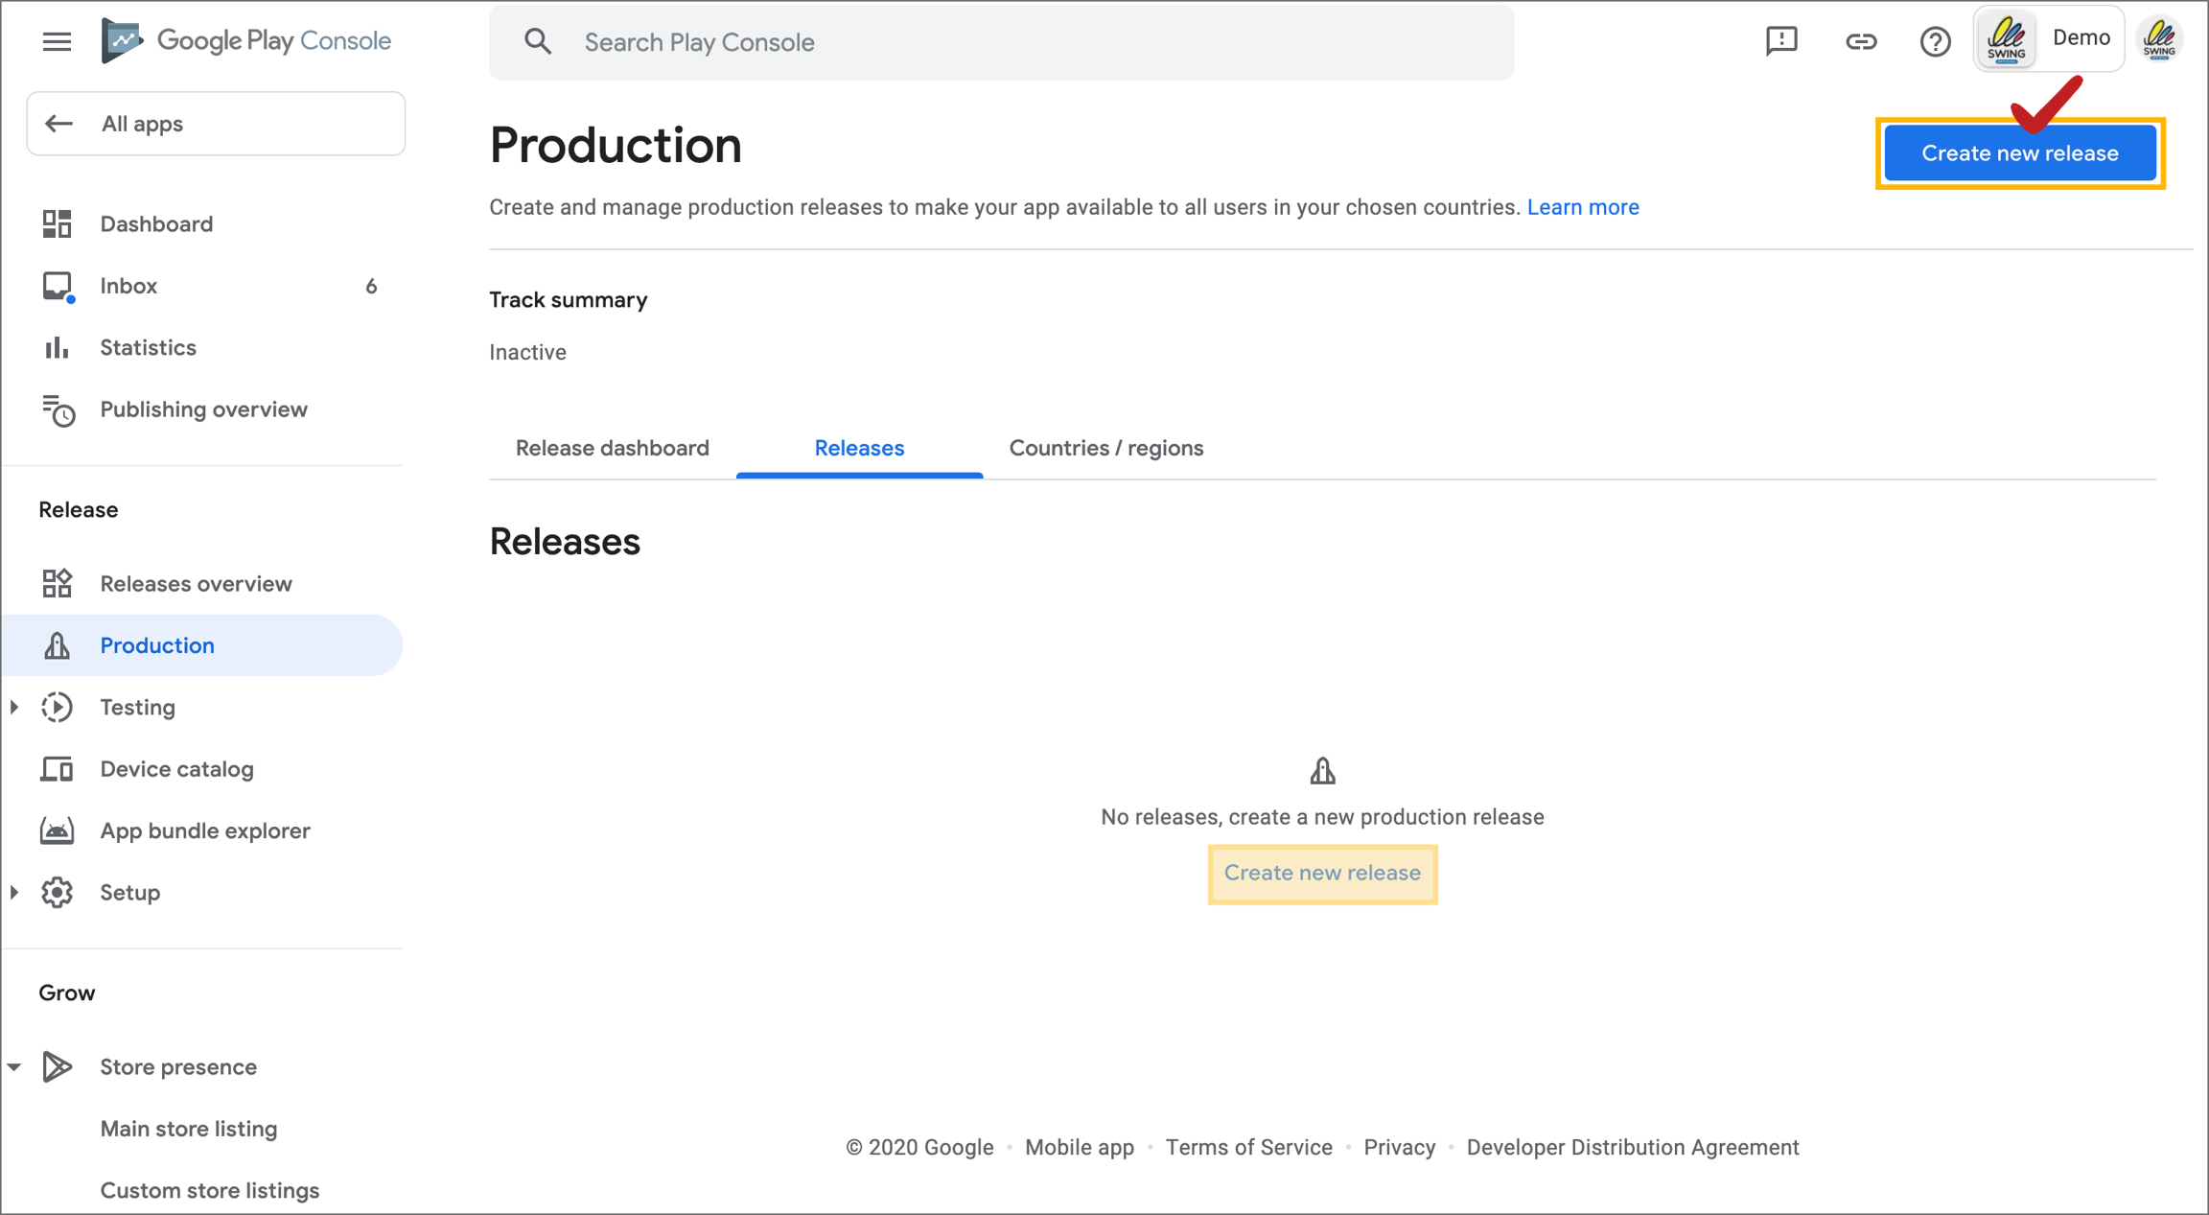This screenshot has width=2209, height=1215.
Task: Click the link icon in header
Action: (x=1860, y=41)
